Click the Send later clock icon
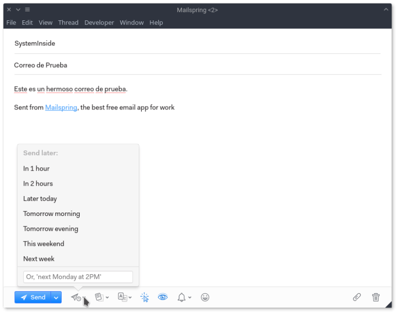This screenshot has height=314, width=398. click(x=76, y=297)
